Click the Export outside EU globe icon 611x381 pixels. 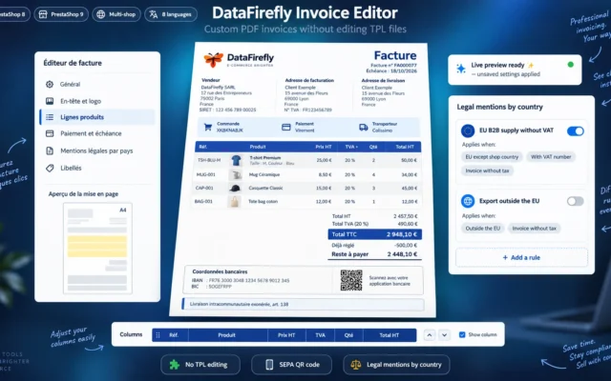point(468,201)
